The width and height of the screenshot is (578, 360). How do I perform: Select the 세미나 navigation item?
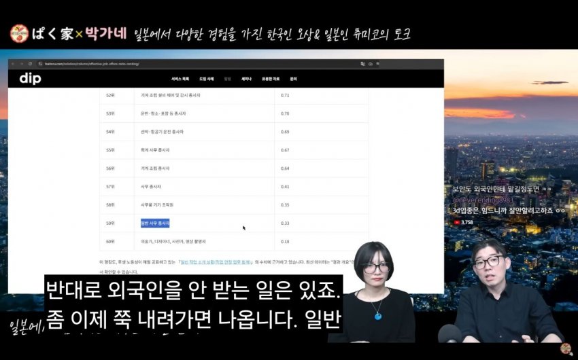246,79
